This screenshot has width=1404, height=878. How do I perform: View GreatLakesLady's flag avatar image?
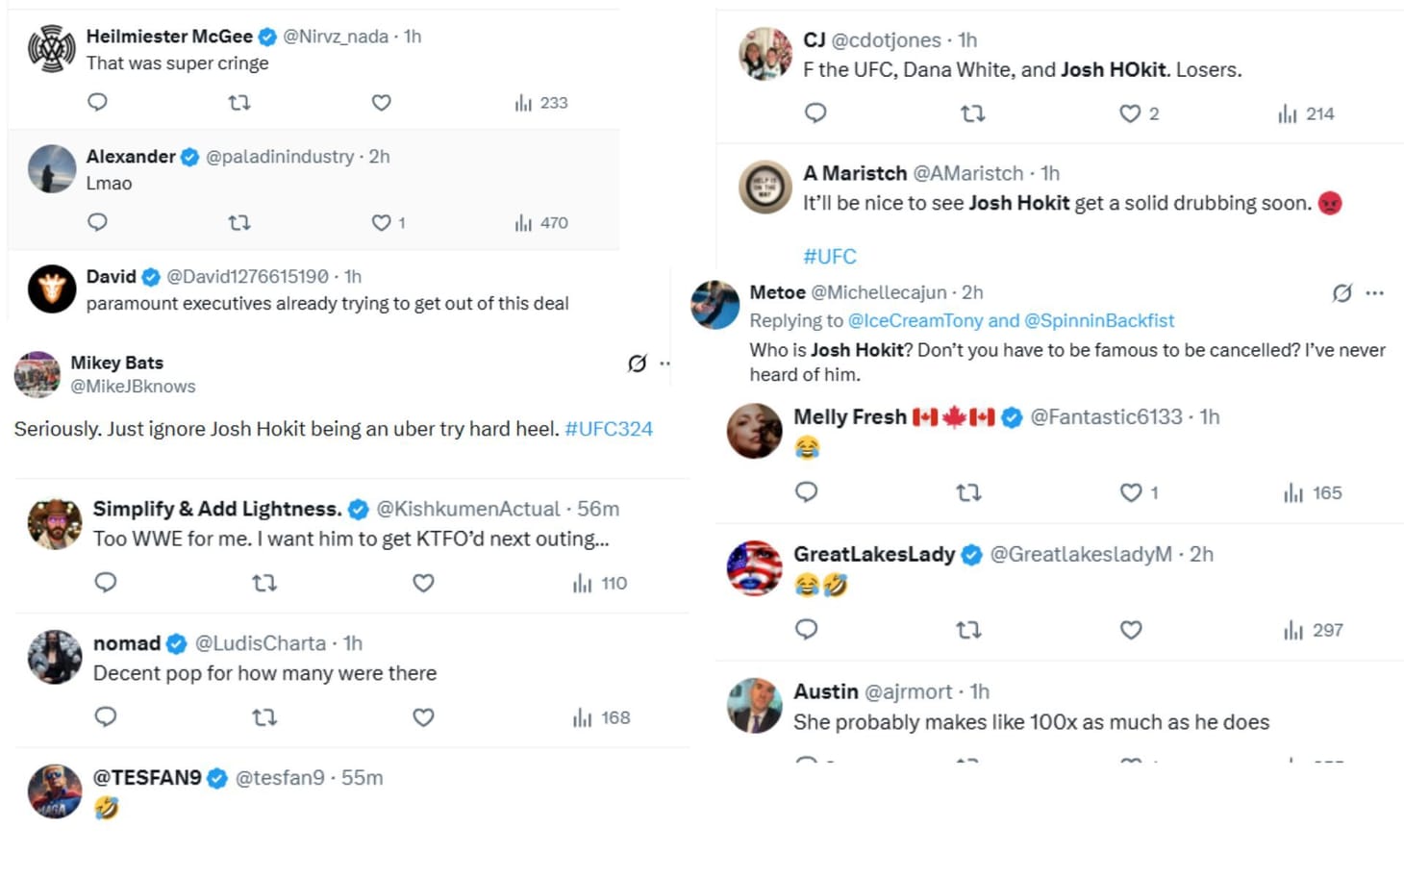point(754,567)
